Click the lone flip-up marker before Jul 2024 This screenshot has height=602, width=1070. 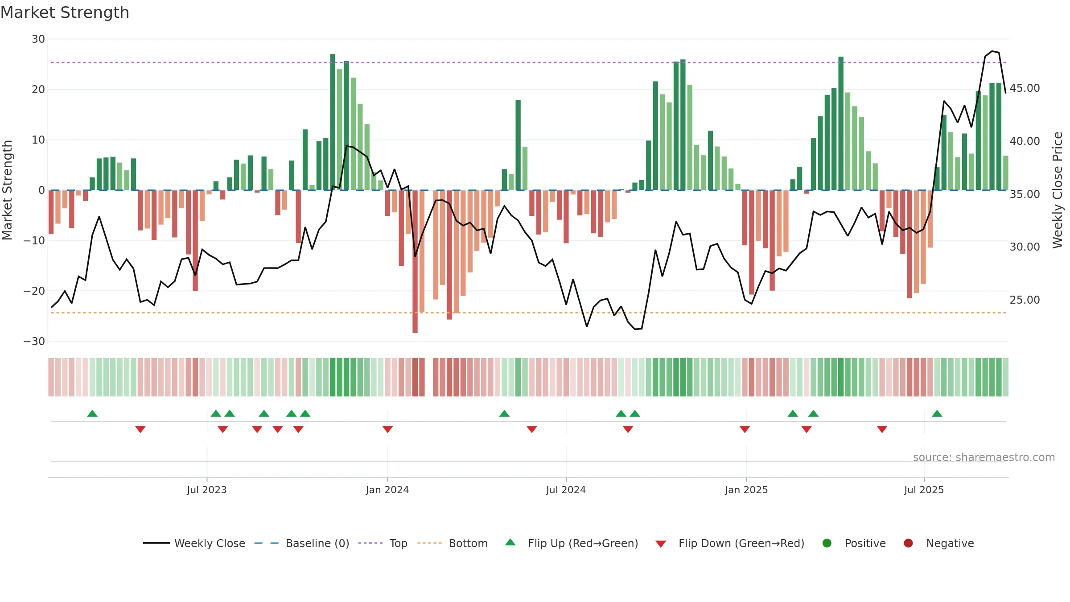pyautogui.click(x=504, y=413)
